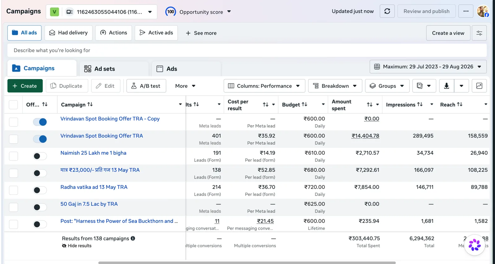This screenshot has height=264, width=495.
Task: Select checkbox for Vrindavan Spot Booking Offer TRA - Copy
Action: pos(13,122)
